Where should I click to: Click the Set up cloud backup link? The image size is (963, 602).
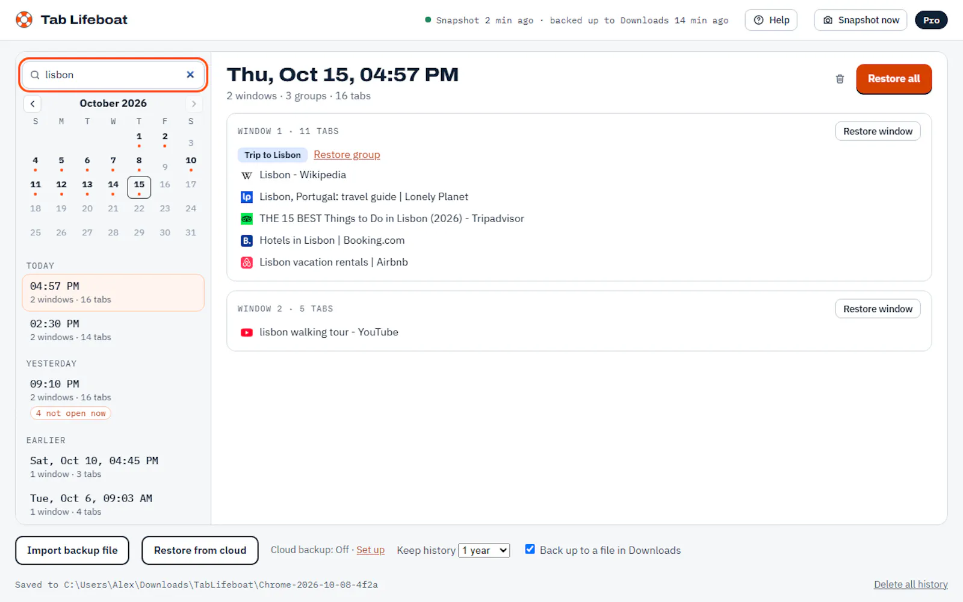(370, 550)
